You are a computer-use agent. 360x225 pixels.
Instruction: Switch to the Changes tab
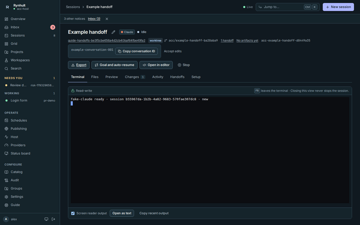(135, 77)
